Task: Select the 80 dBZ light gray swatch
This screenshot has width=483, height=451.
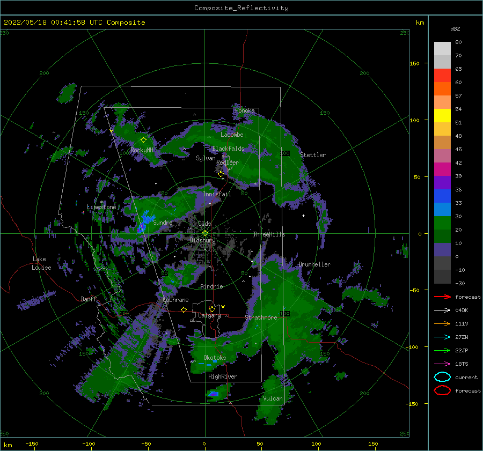Action: click(442, 48)
